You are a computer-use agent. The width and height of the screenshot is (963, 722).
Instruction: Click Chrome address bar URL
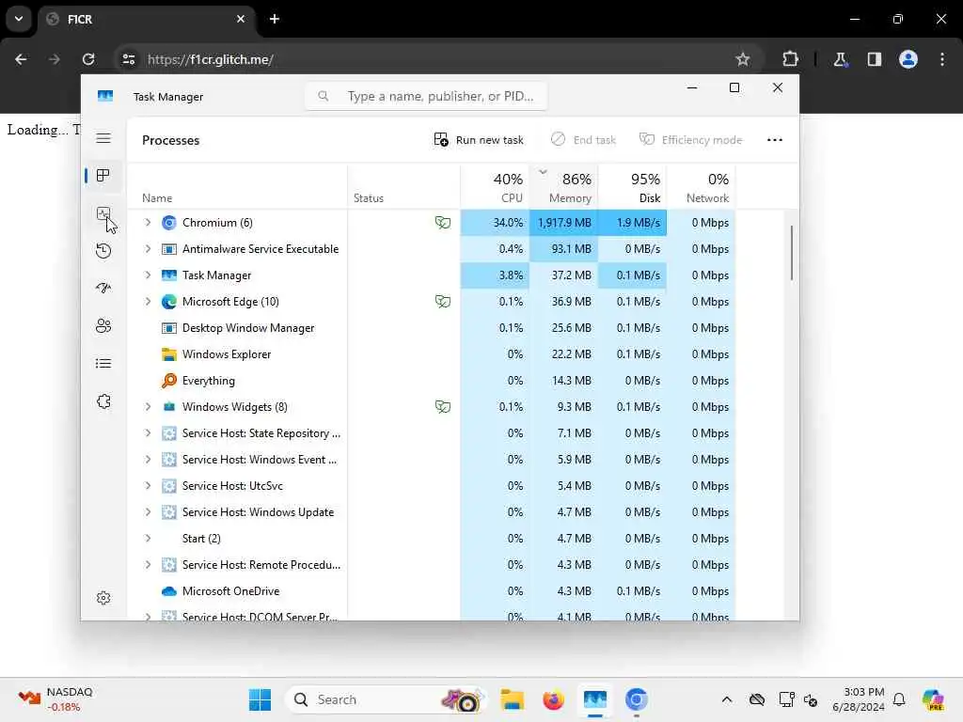(x=210, y=59)
